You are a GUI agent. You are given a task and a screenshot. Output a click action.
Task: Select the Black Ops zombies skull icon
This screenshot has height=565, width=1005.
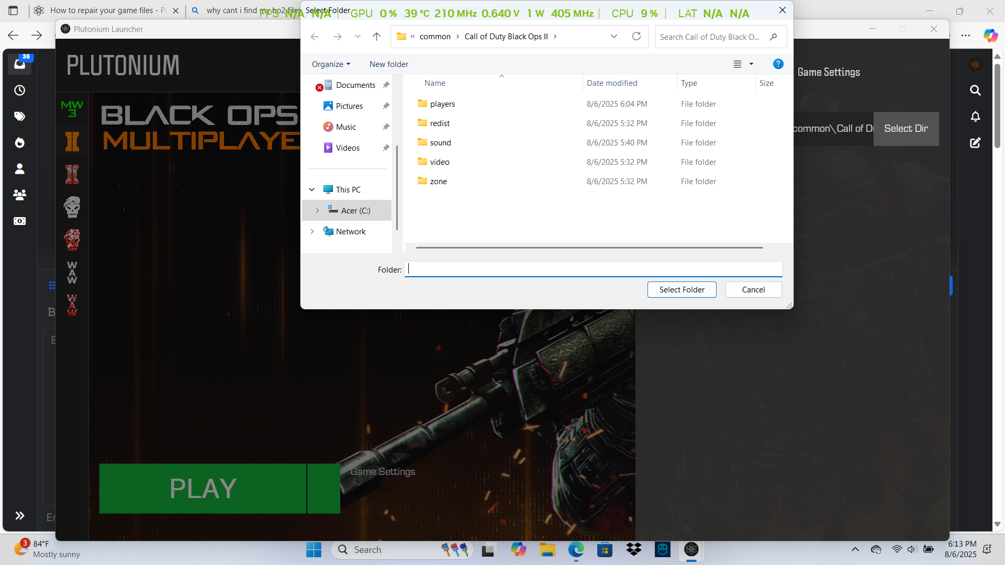click(72, 240)
